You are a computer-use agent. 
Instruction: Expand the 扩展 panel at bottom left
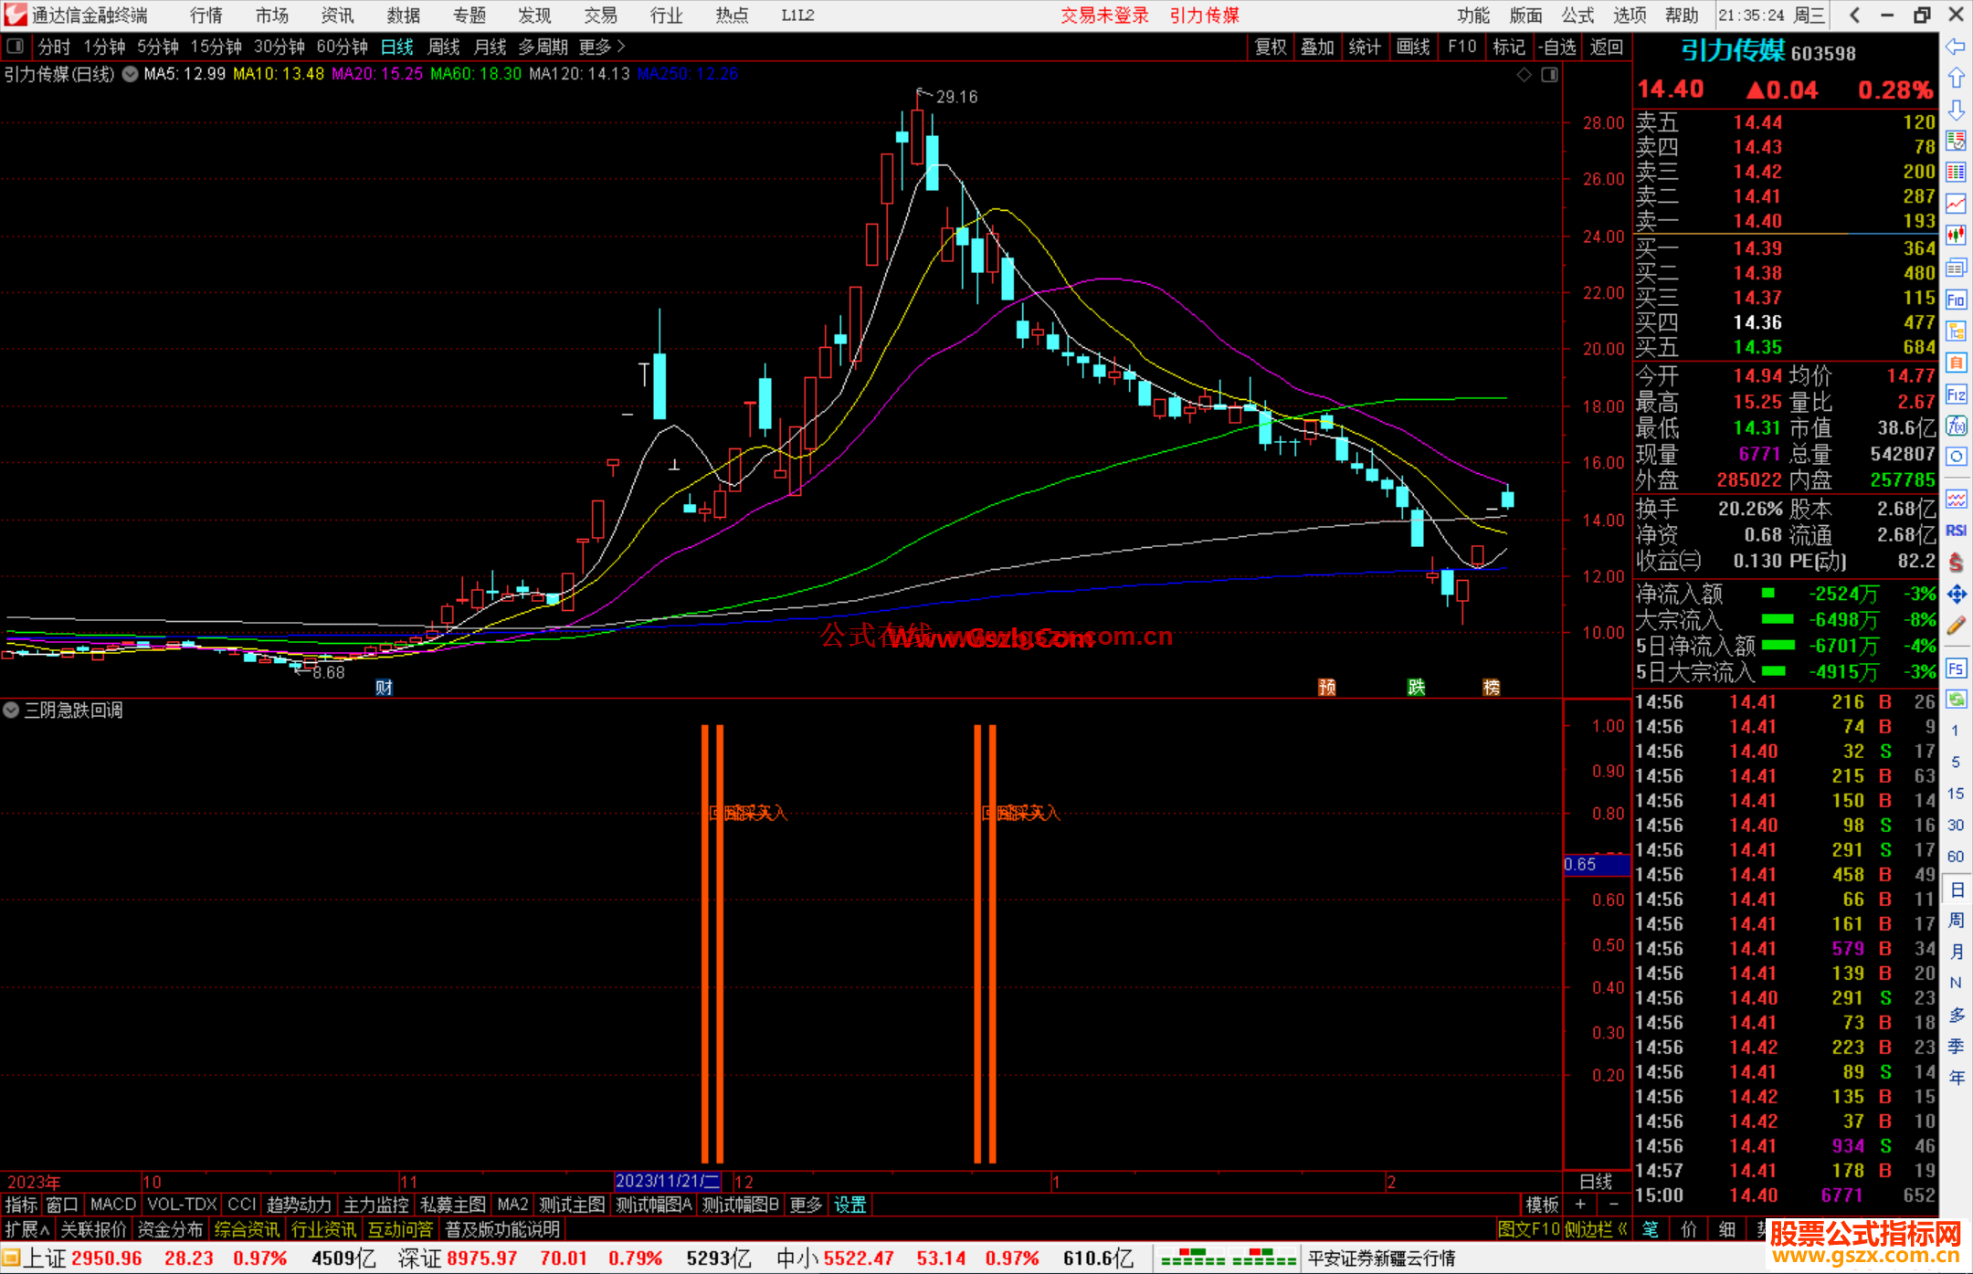pyautogui.click(x=26, y=1229)
